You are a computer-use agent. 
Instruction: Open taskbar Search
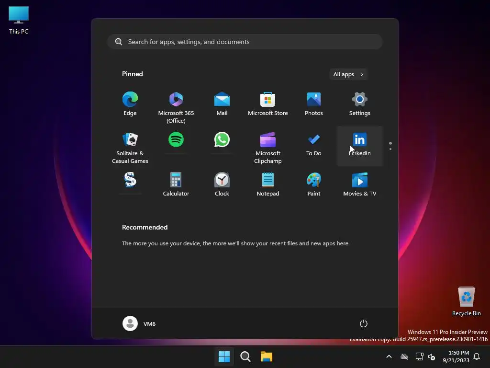245,356
